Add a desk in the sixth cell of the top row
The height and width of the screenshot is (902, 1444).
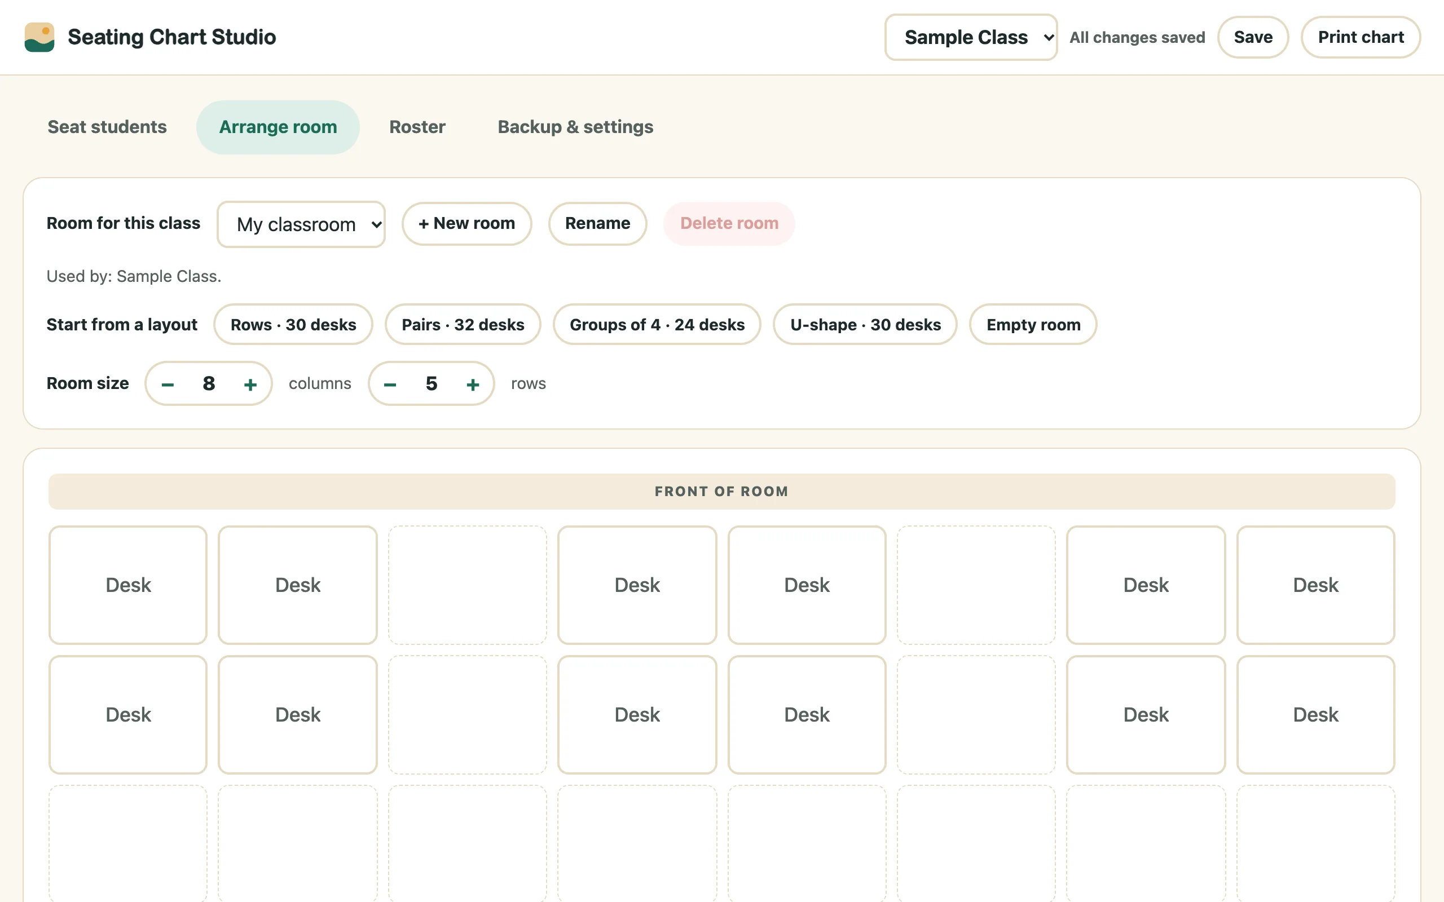976,585
